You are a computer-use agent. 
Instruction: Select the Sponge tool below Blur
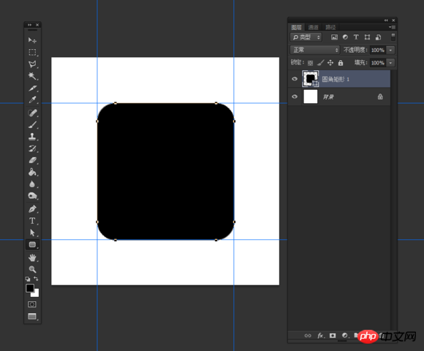click(x=32, y=196)
